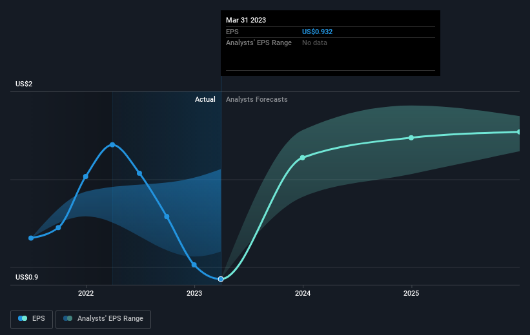This screenshot has height=335, width=530.
Task: Select the EPS point at start of 2022
Action: [x=85, y=177]
